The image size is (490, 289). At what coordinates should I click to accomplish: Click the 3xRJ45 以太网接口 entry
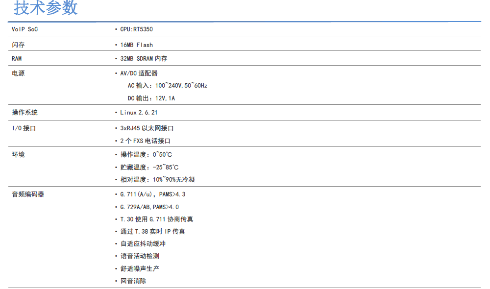[x=147, y=128]
